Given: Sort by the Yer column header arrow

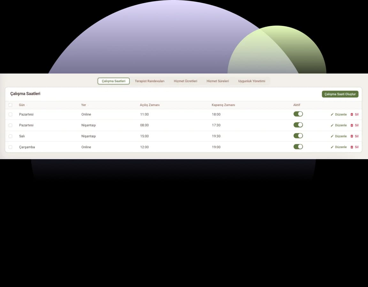Looking at the screenshot, I should click(88, 105).
